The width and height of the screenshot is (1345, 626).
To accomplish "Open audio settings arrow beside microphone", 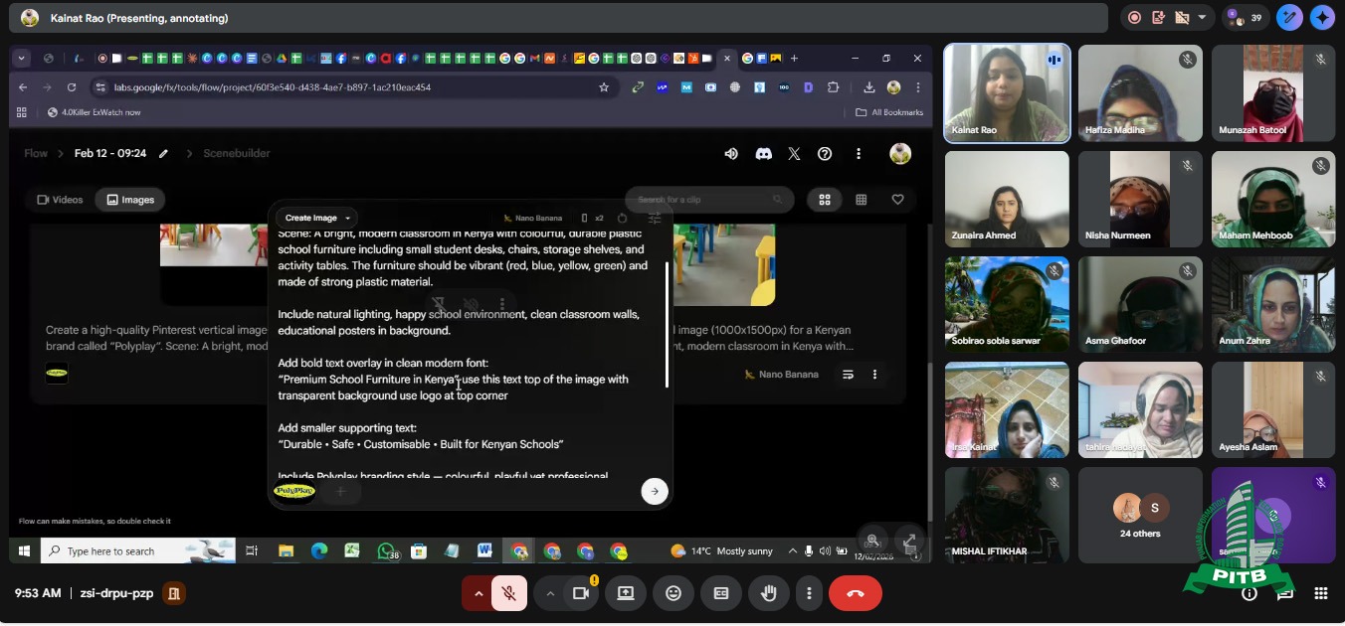I will click(478, 593).
